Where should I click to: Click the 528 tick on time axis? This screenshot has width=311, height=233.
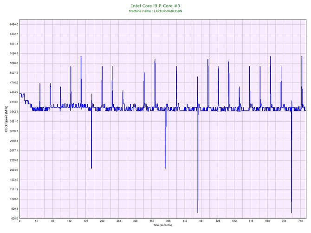218,221
